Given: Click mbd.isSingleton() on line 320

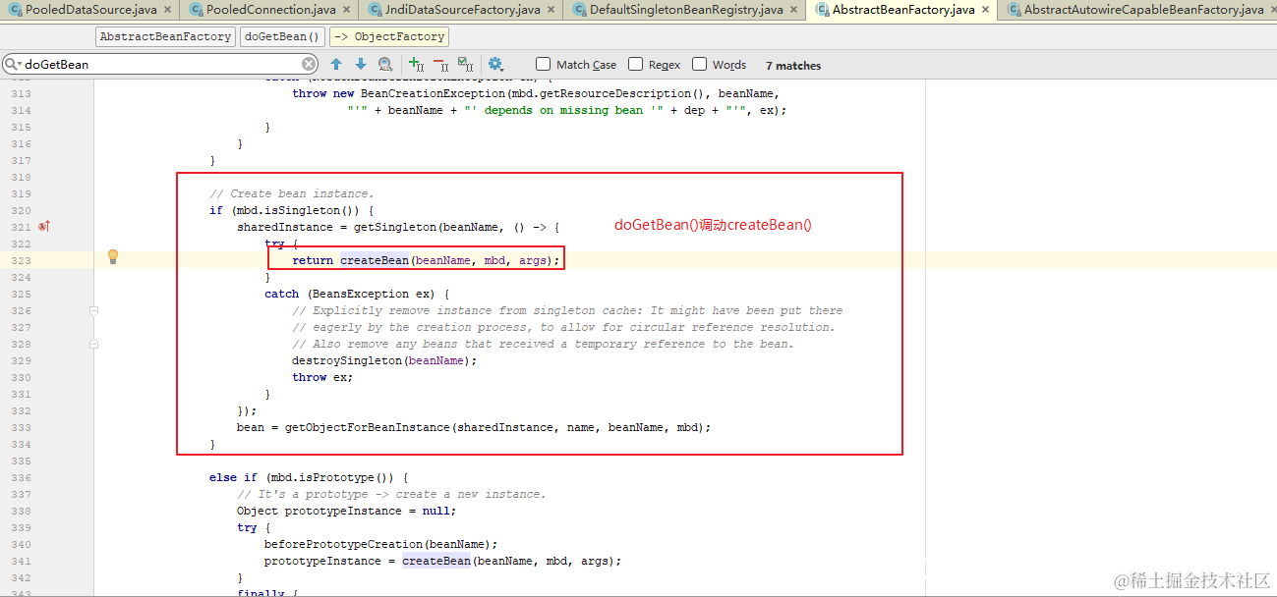Looking at the screenshot, I should (x=299, y=210).
